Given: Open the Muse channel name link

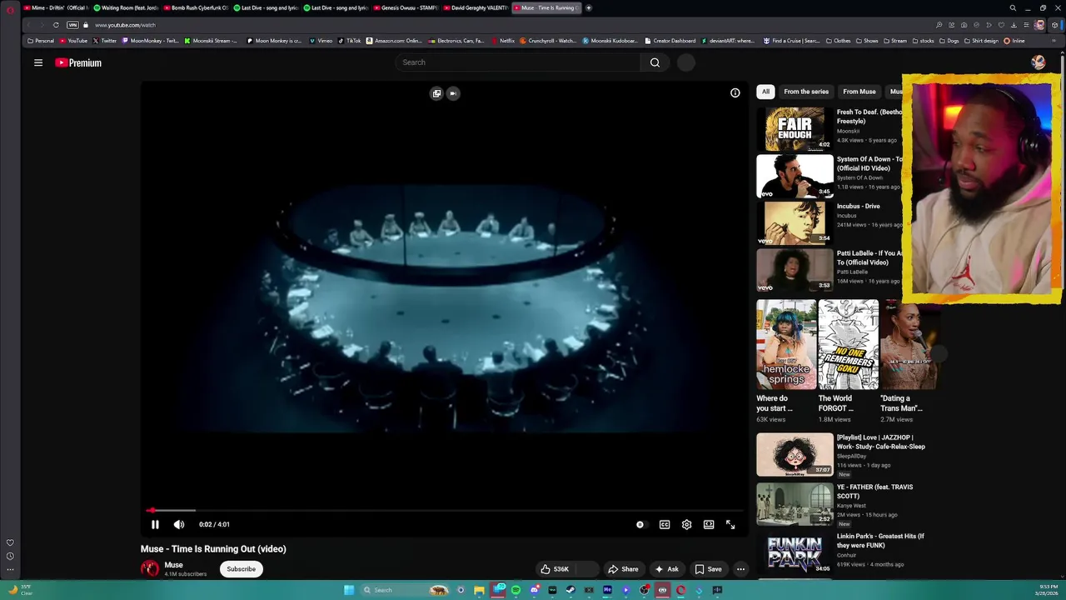Looking at the screenshot, I should click(173, 565).
